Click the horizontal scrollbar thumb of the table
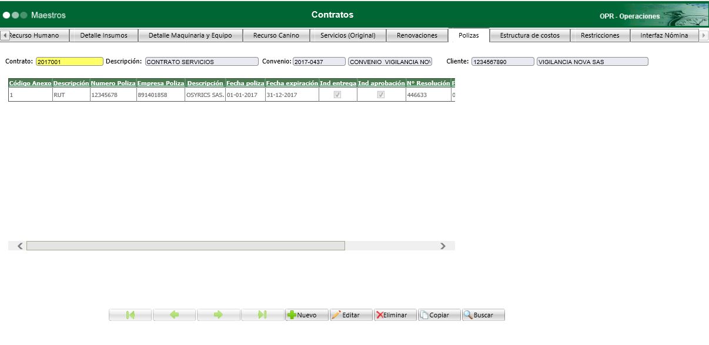Screen dimensions: 709x345 (x=186, y=246)
